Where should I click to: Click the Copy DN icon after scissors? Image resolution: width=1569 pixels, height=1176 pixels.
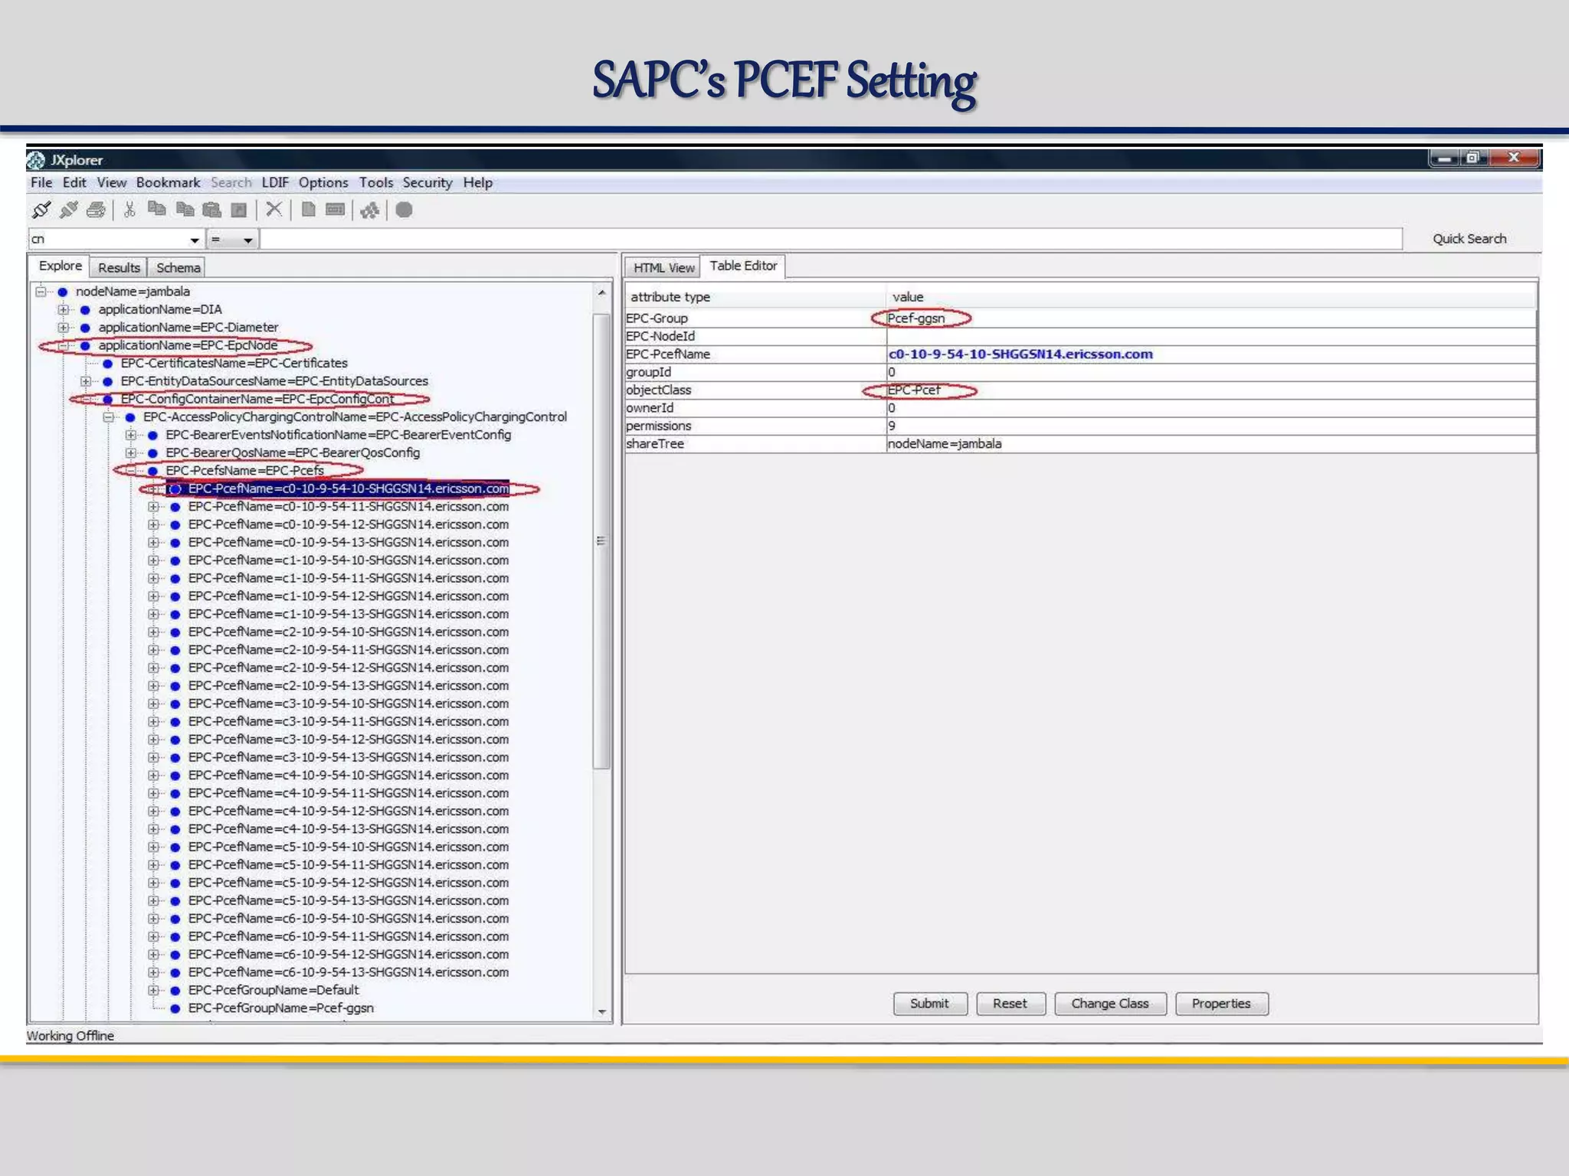click(157, 209)
